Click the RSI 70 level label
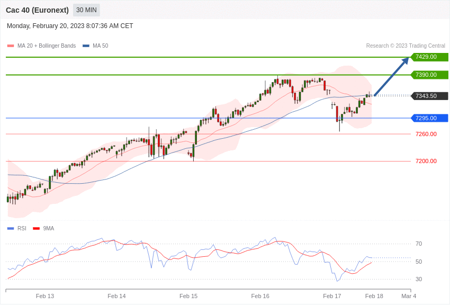Image resolution: width=450 pixels, height=305 pixels. tap(419, 244)
